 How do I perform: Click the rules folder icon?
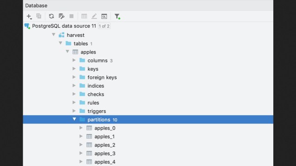click(x=82, y=102)
